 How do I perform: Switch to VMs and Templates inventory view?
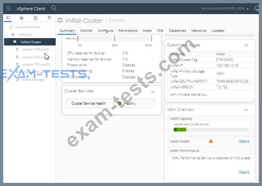[22, 18]
